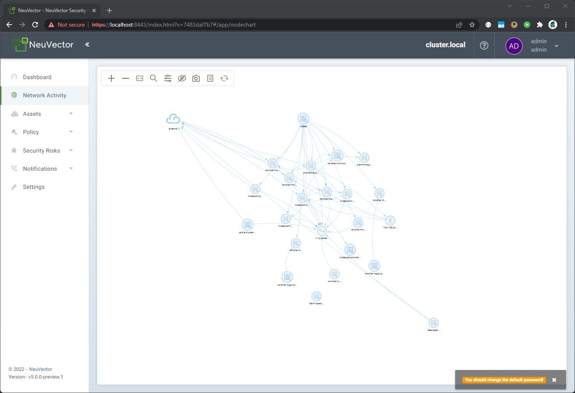Open the Chrome three-dot menu
The image size is (575, 393).
(565, 25)
